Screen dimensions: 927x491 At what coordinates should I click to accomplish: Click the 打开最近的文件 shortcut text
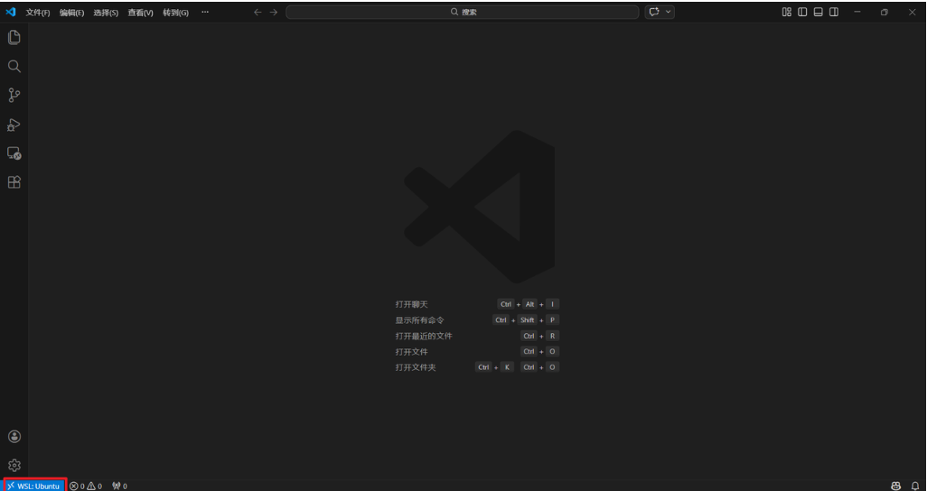pos(424,336)
